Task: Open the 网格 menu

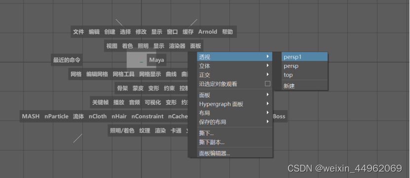Action: point(76,74)
